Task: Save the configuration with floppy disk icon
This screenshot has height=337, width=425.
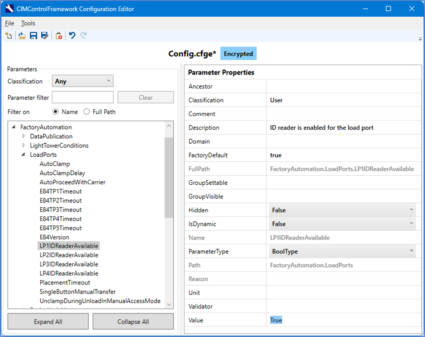Action: pos(33,36)
